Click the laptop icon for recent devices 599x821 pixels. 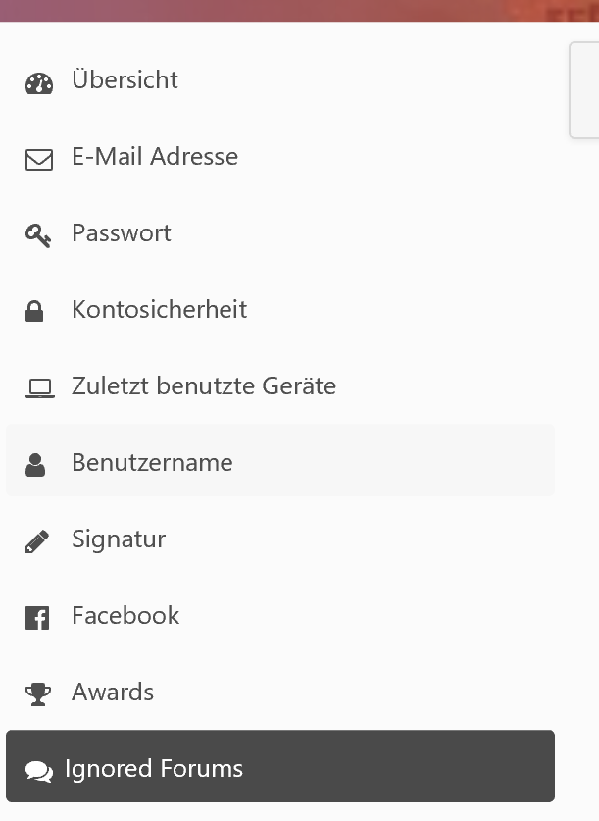39,388
